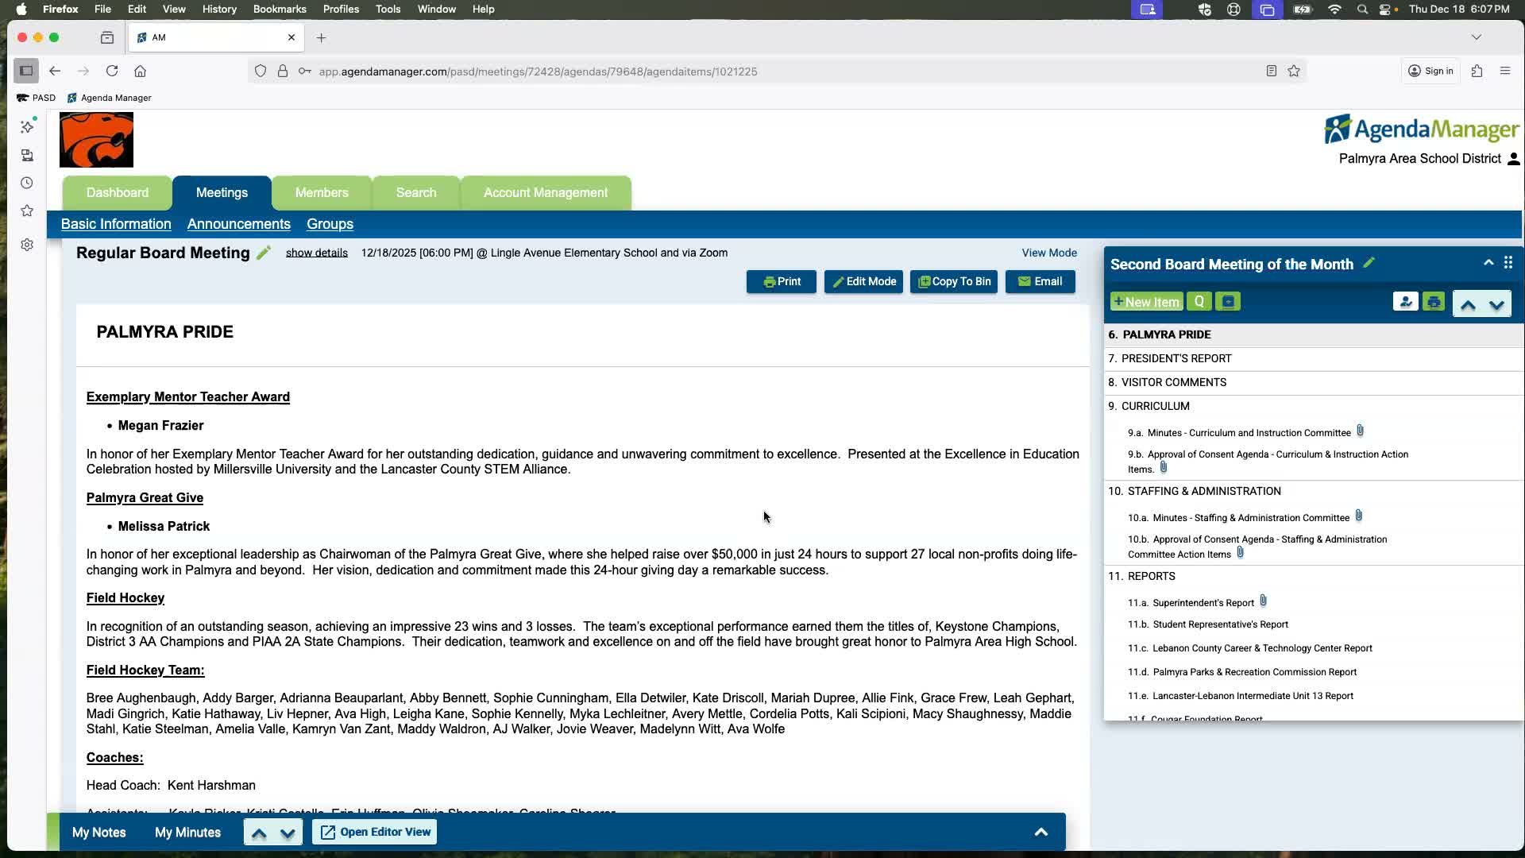
Task: Open attachment paperclip on item 11.a Superintendent's Report
Action: click(x=1263, y=601)
